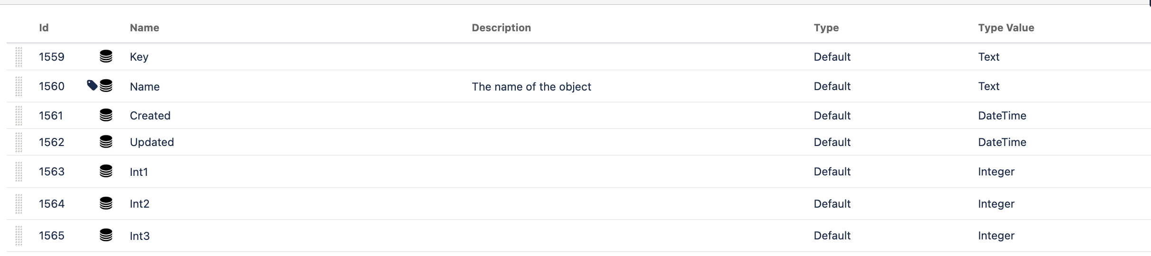The width and height of the screenshot is (1151, 256).
Task: Click the Name column header
Action: tap(144, 27)
